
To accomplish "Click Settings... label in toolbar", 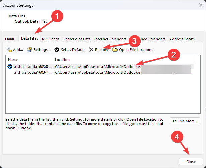I will point(42,50).
